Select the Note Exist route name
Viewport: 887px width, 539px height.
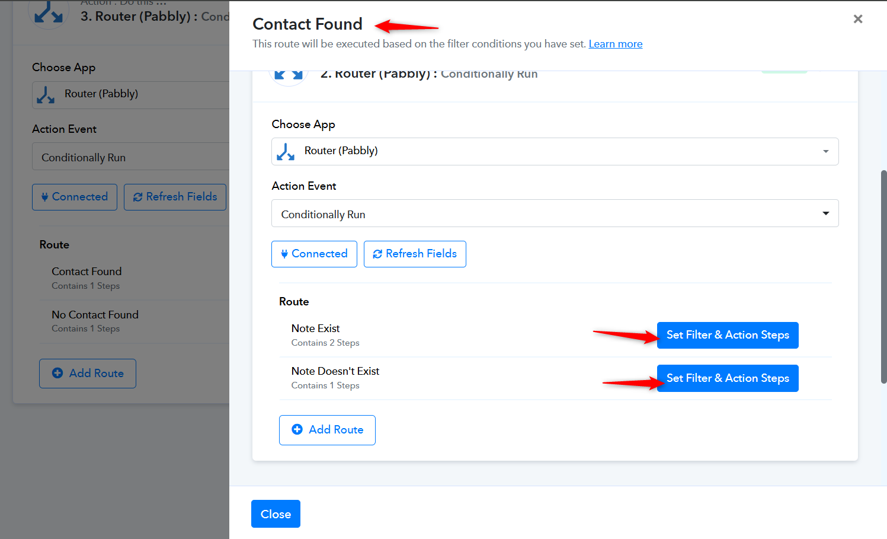pyautogui.click(x=315, y=328)
